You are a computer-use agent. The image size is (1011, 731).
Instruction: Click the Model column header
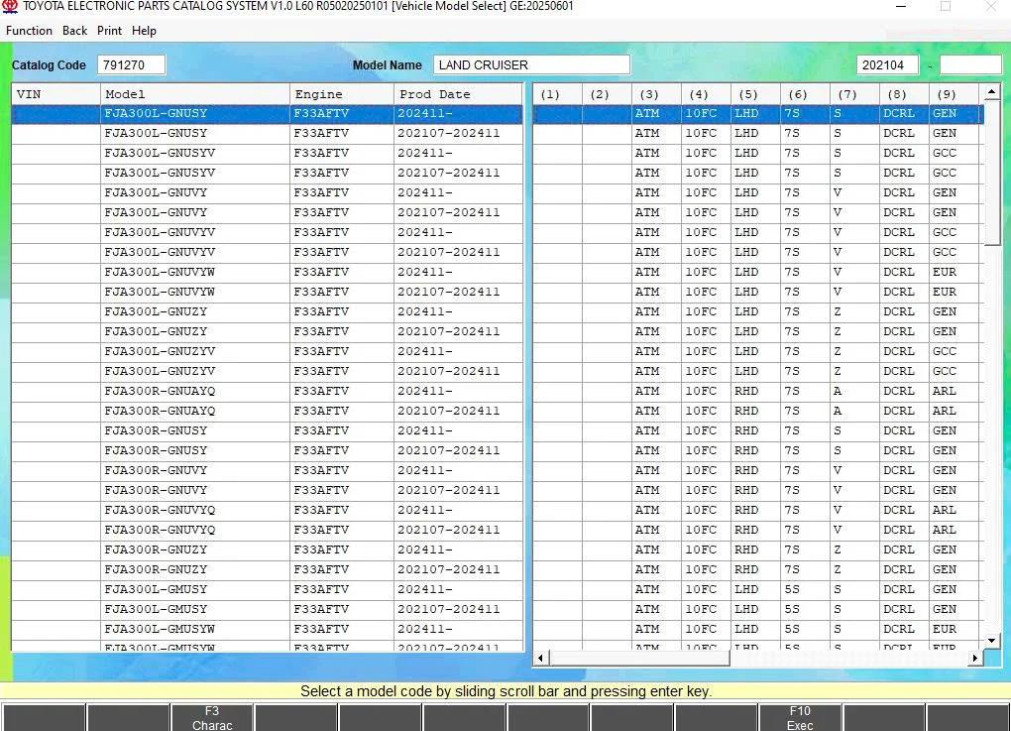[194, 94]
